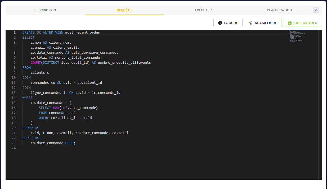Image resolution: width=327 pixels, height=189 pixels.
Task: Click ORDER BY on line 22
Action: pyautogui.click(x=31, y=138)
